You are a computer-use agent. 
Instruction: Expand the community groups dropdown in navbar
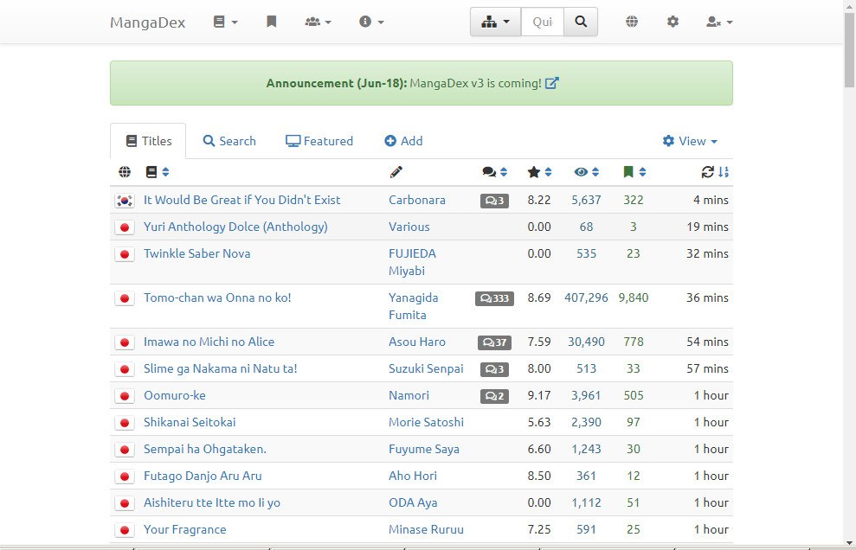pyautogui.click(x=319, y=22)
